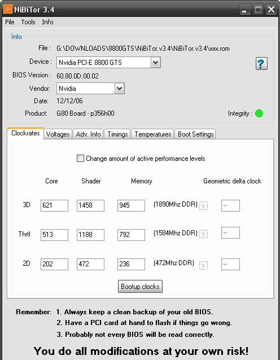The image size is (280, 360).
Task: Click the Thrtl Shader clock field 1188
Action: click(x=90, y=235)
